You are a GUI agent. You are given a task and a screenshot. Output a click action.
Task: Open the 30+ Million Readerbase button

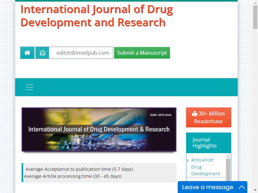[208, 117]
